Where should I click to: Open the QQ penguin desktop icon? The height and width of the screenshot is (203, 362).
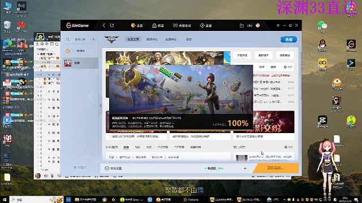(x=322, y=45)
